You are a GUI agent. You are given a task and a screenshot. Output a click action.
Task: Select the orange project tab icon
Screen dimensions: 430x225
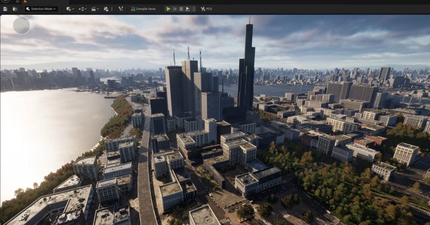coord(25,1)
